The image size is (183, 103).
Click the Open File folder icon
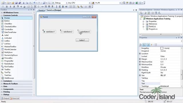coord(13,3)
